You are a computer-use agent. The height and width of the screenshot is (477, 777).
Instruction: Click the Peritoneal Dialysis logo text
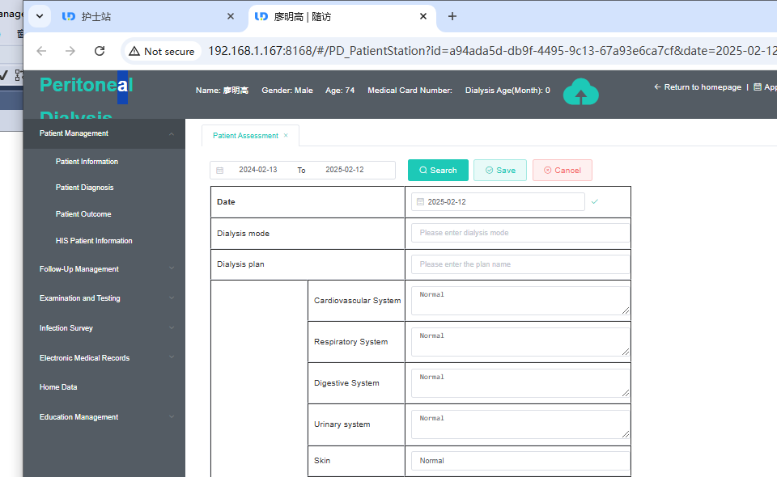tap(87, 99)
